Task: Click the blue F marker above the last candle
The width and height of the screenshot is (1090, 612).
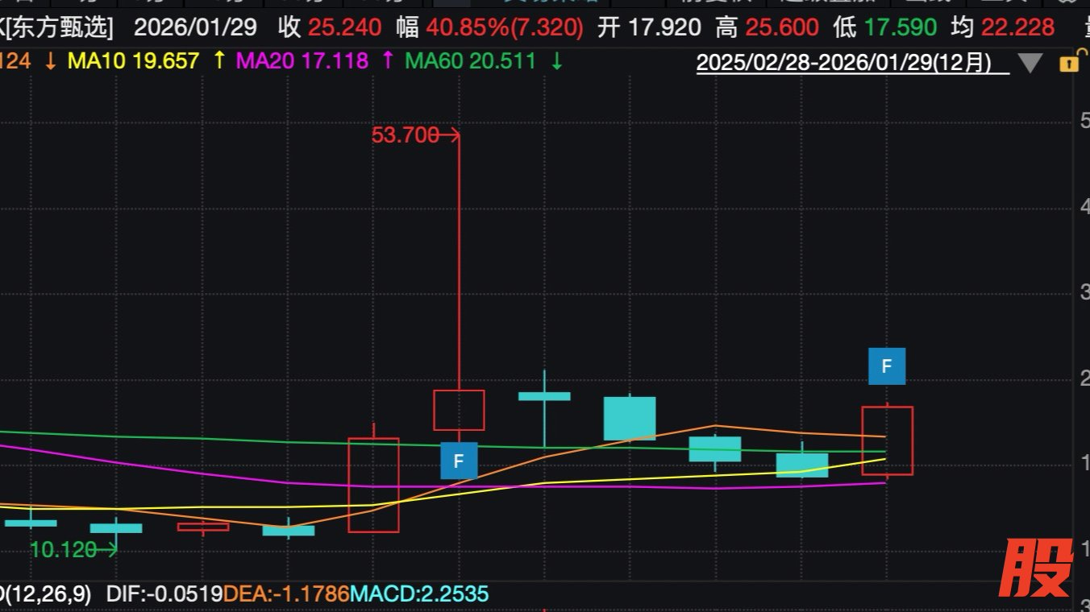Action: 886,366
